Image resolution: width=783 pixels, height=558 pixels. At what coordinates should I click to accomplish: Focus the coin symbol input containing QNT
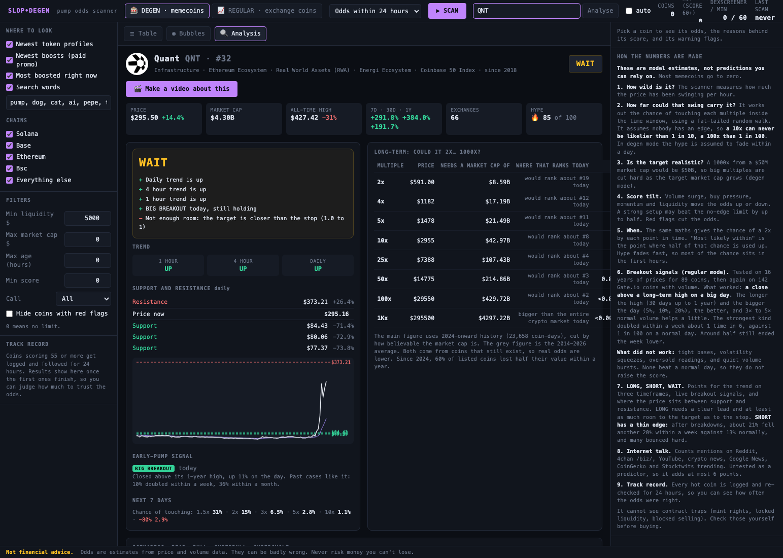[x=526, y=11]
